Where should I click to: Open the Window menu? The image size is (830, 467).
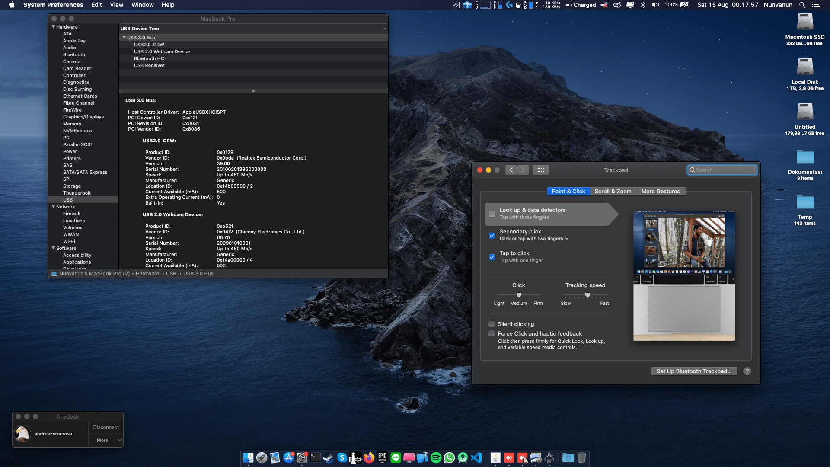tap(143, 5)
